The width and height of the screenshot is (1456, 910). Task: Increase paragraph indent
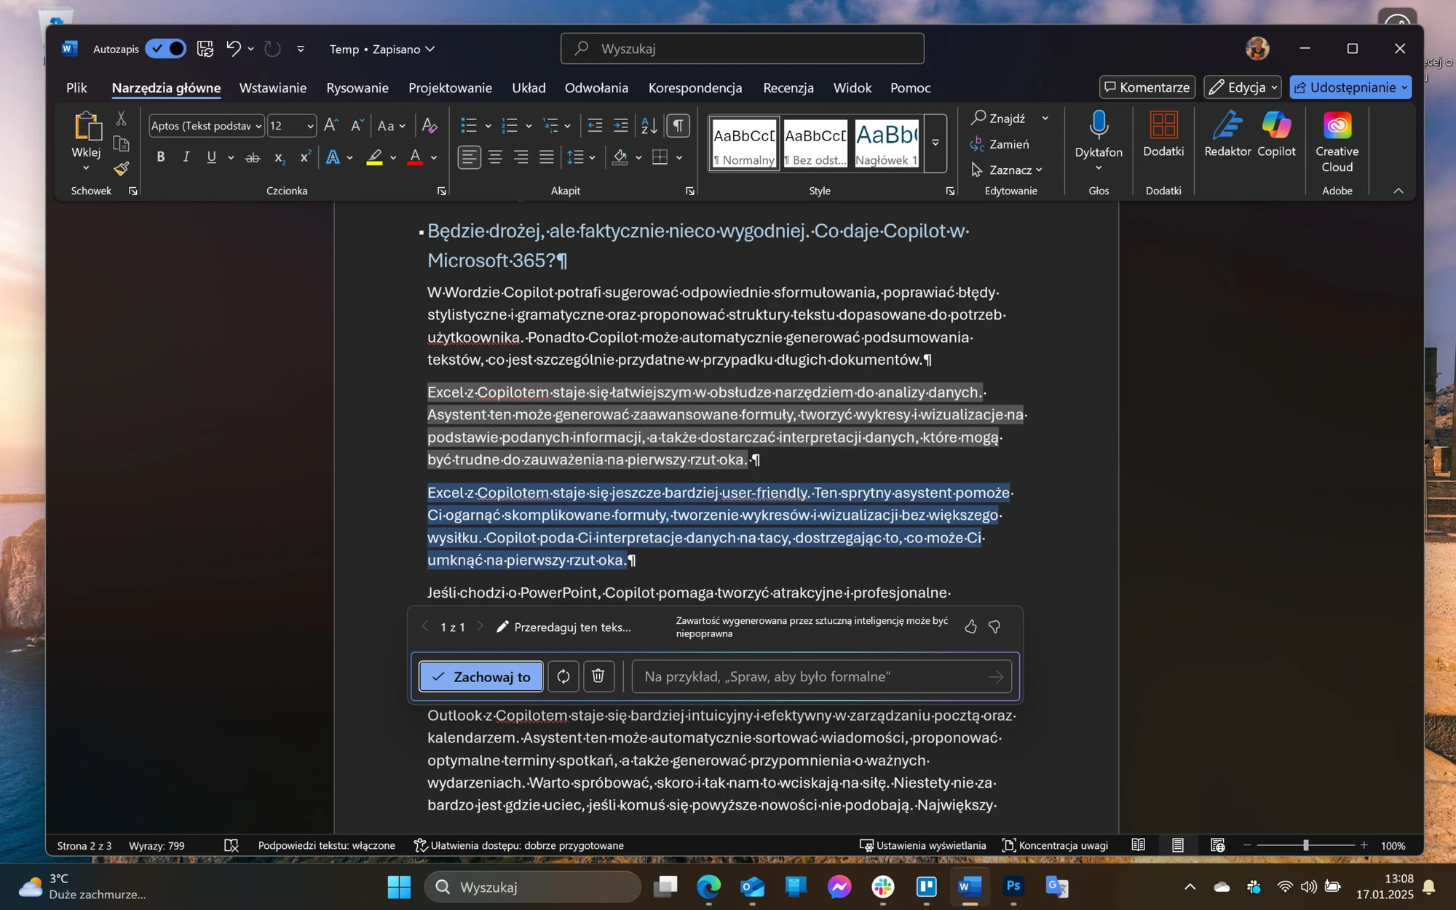[621, 125]
